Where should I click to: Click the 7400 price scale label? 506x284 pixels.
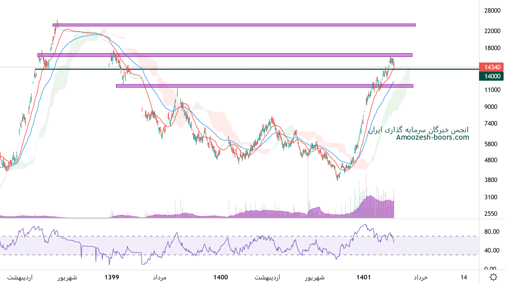(491, 123)
